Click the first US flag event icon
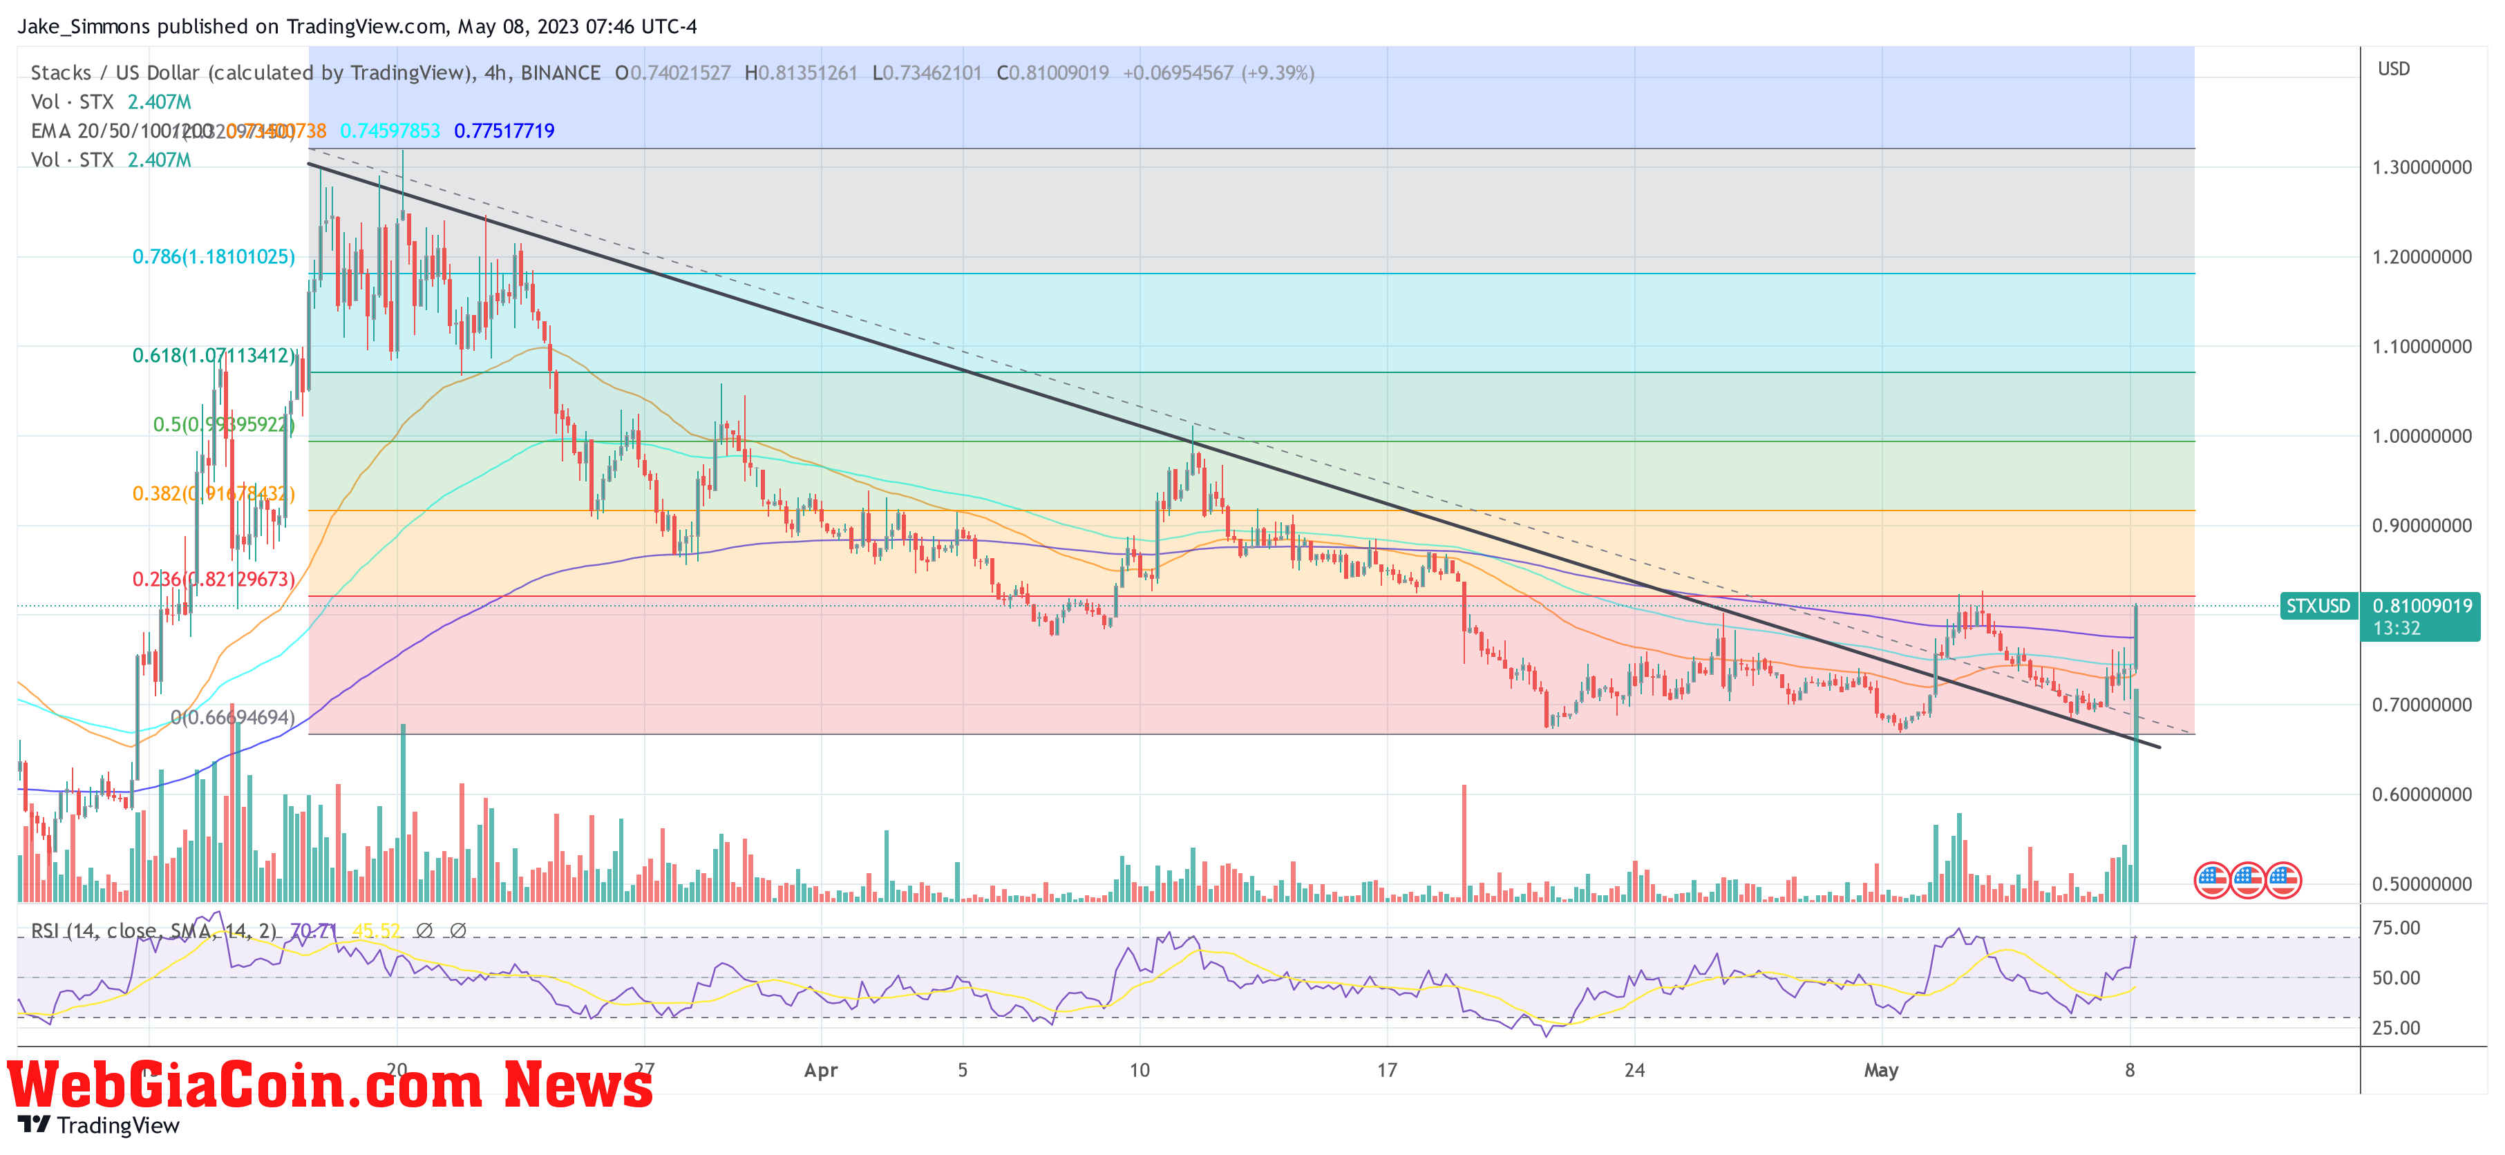 click(2212, 881)
